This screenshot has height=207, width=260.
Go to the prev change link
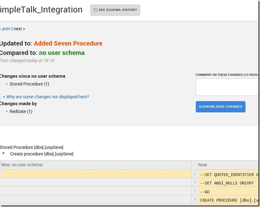point(6,29)
